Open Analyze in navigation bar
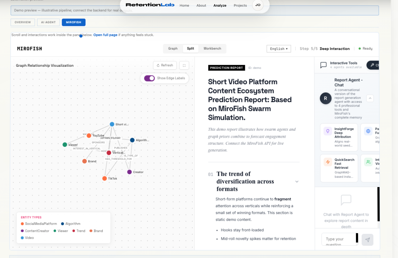The height and width of the screenshot is (258, 398). tap(220, 5)
